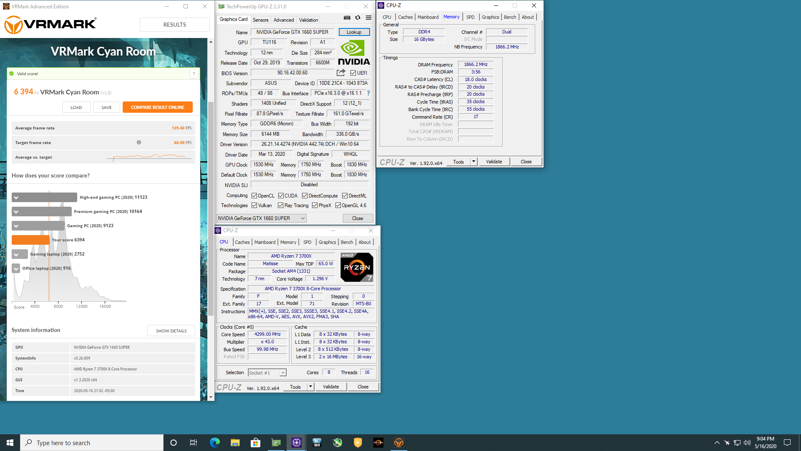This screenshot has width=801, height=451.
Task: Expand Gaming laptop (2020) comparison
Action: [16, 254]
